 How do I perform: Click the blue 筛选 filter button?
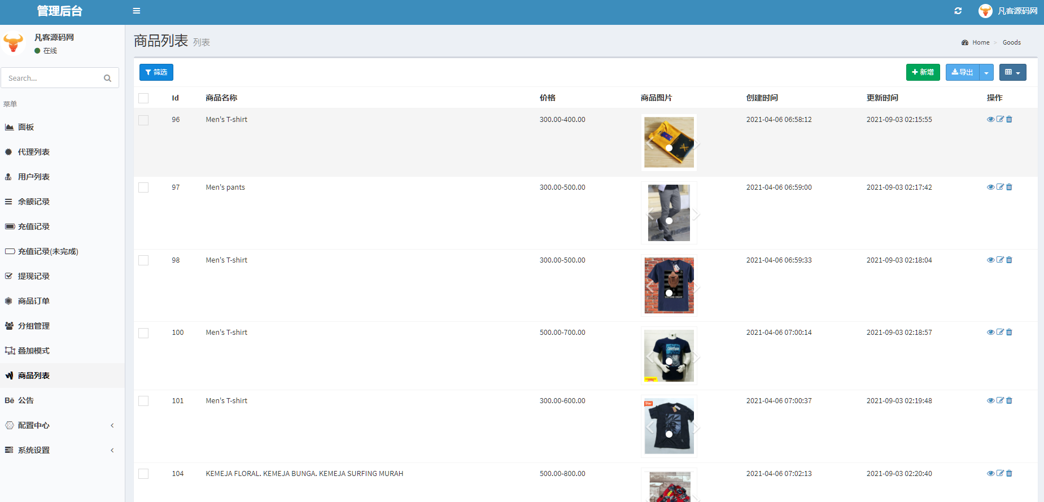[156, 72]
